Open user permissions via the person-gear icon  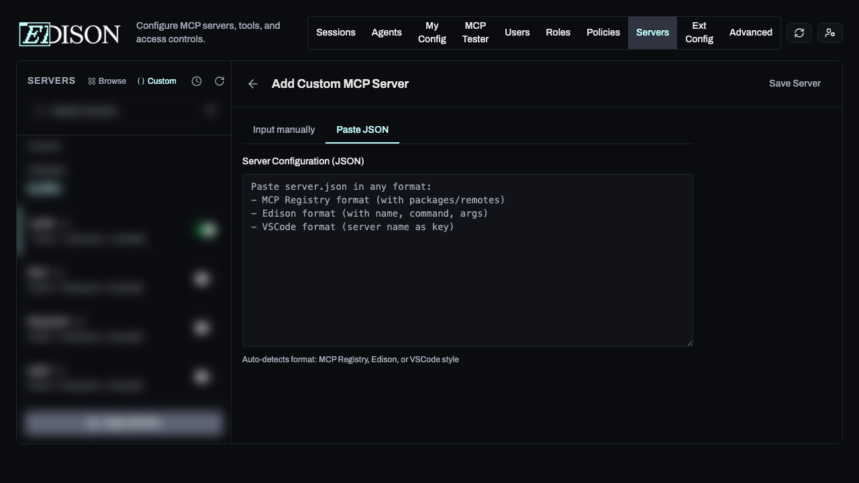point(829,32)
